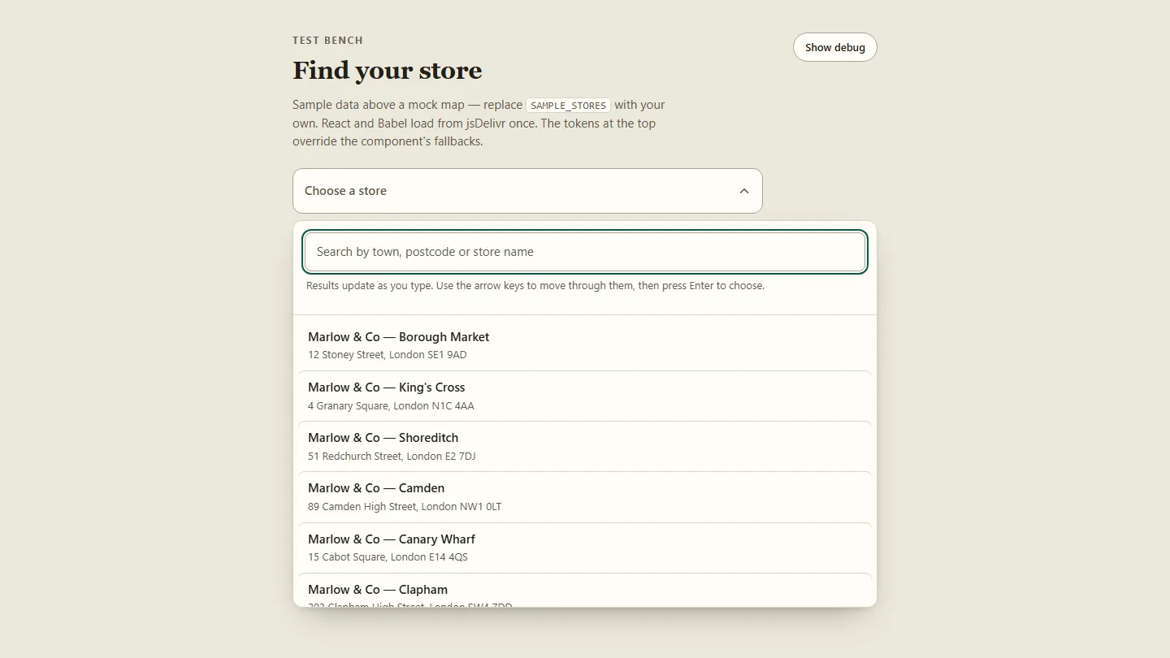The width and height of the screenshot is (1170, 658).
Task: Click the Show debug button
Action: pyautogui.click(x=834, y=47)
